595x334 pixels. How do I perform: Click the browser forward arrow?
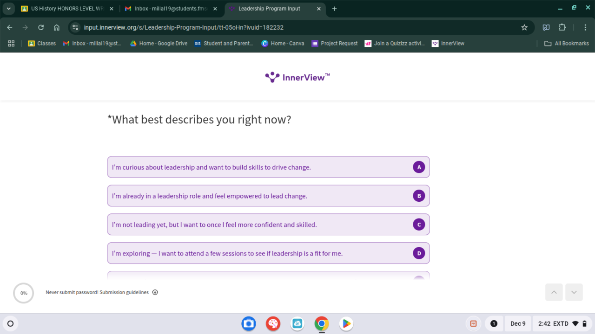[25, 27]
